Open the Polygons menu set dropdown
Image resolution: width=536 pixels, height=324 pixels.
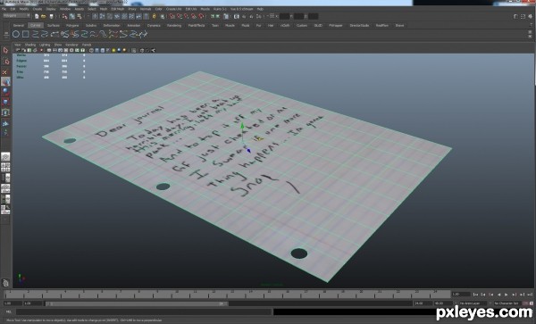point(16,16)
